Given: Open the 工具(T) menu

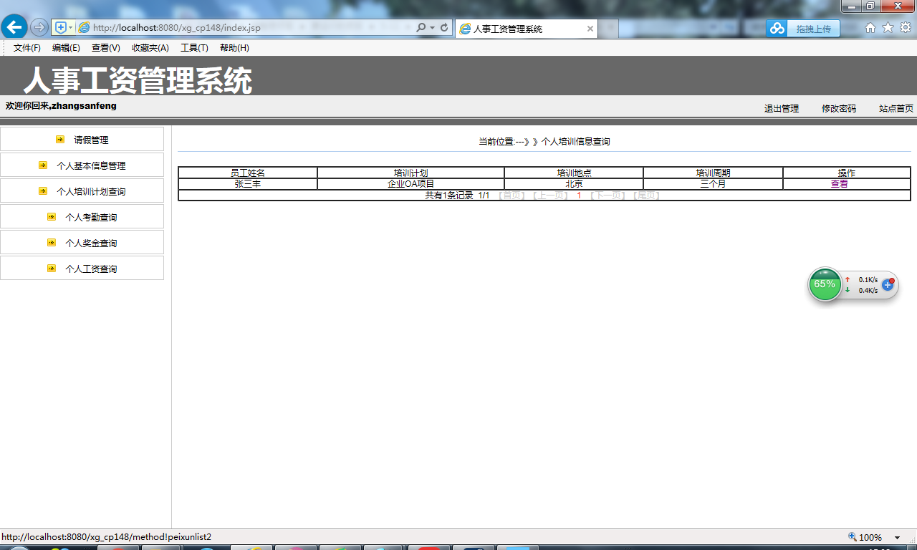Looking at the screenshot, I should (x=194, y=48).
